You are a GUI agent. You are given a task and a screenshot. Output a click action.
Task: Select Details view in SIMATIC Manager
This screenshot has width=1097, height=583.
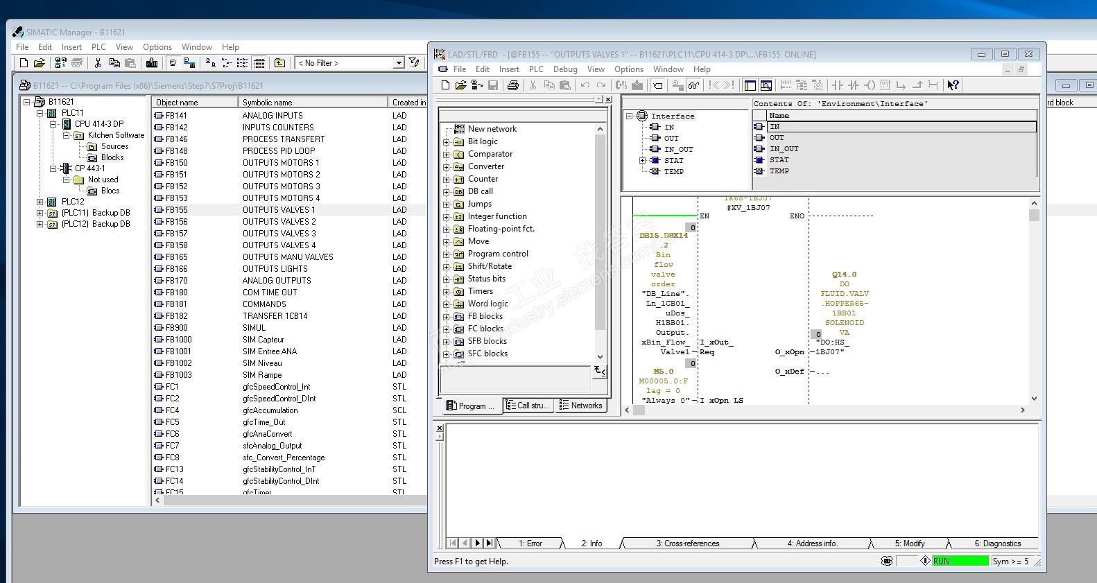(x=259, y=63)
